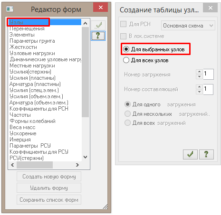
Task: Confirm table creation with green checkmark button
Action: (190, 154)
